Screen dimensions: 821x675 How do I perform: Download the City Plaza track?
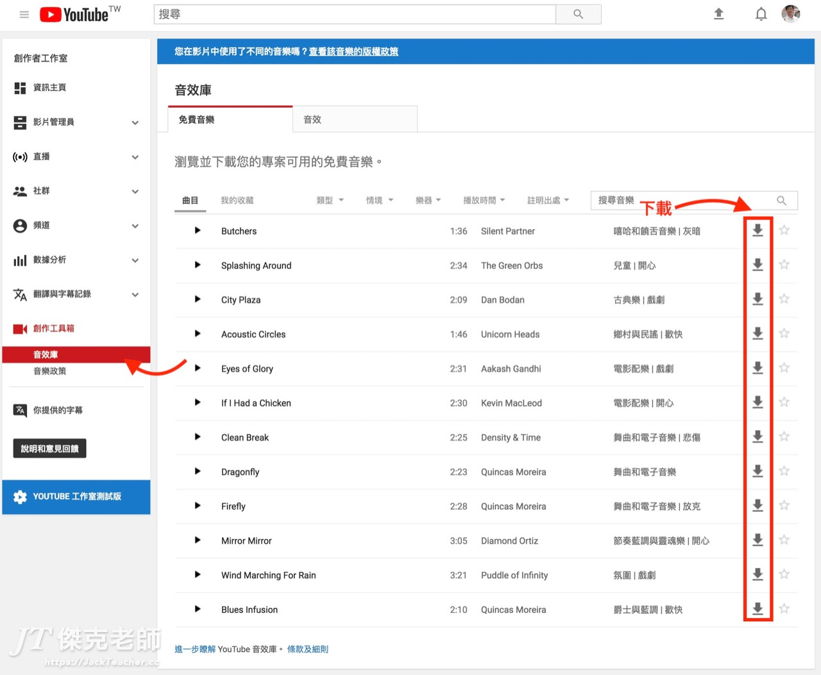pyautogui.click(x=758, y=299)
